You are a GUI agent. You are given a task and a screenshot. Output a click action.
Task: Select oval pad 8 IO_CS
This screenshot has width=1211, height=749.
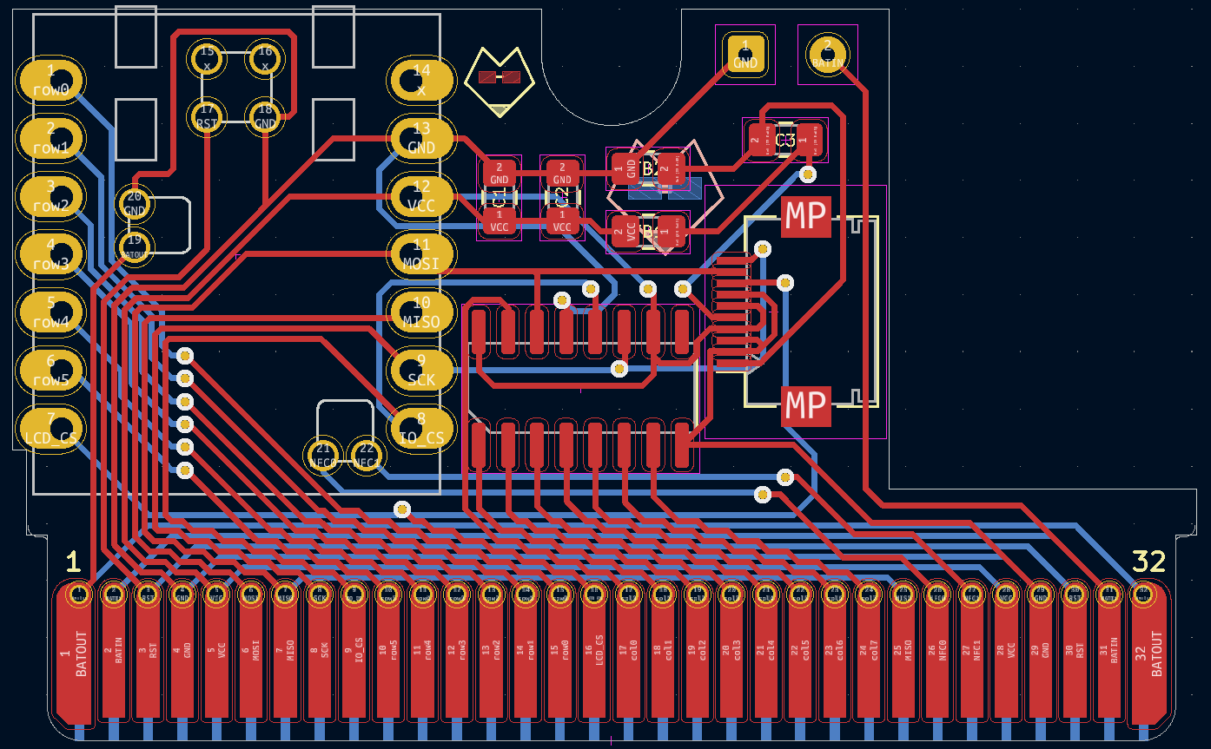click(x=421, y=429)
